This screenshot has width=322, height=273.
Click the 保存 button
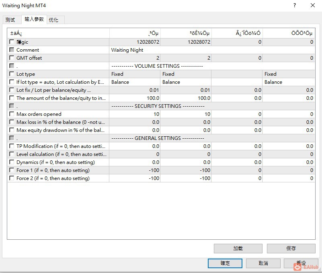pyautogui.click(x=291, y=248)
